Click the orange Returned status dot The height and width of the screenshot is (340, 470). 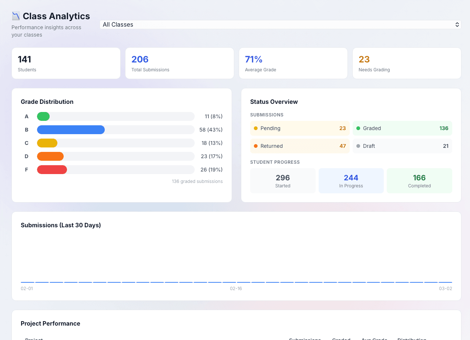pos(256,146)
